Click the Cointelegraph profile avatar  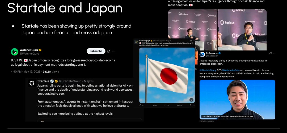coord(136,42)
